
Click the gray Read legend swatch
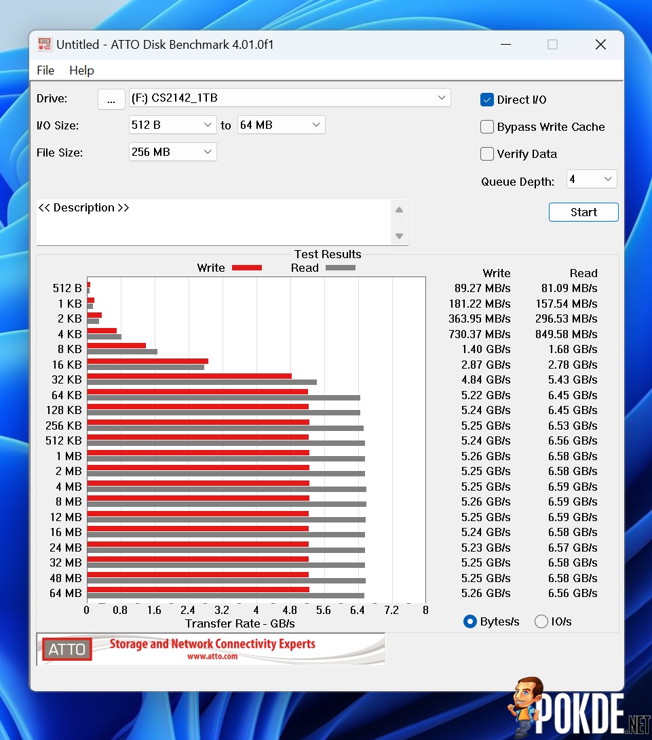click(x=341, y=268)
